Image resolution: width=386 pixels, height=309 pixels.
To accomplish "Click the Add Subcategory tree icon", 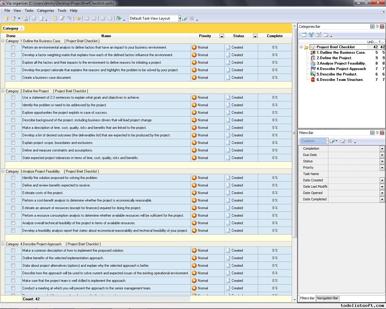I will 312,35.
